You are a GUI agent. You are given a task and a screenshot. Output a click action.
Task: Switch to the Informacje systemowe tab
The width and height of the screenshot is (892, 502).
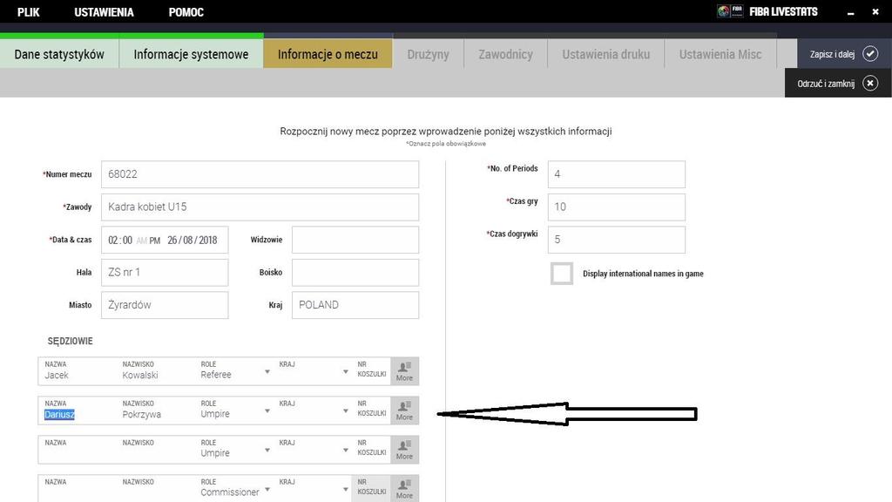coord(191,54)
